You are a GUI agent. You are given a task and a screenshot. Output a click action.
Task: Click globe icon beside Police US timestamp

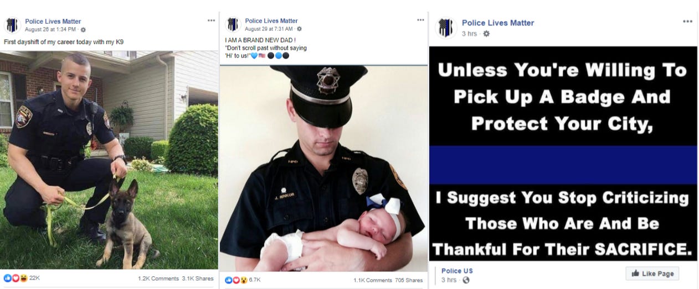tap(466, 280)
